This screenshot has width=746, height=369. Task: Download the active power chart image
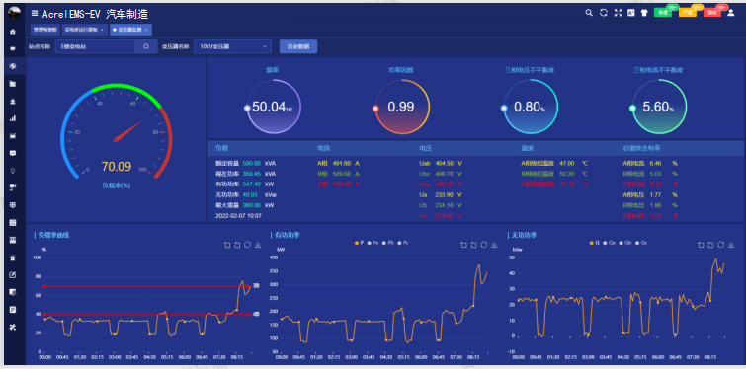point(494,245)
